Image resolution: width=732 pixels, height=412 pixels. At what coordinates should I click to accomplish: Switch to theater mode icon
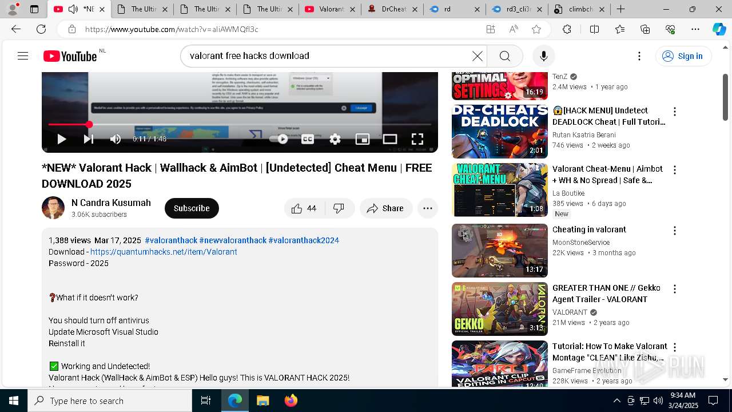(390, 139)
